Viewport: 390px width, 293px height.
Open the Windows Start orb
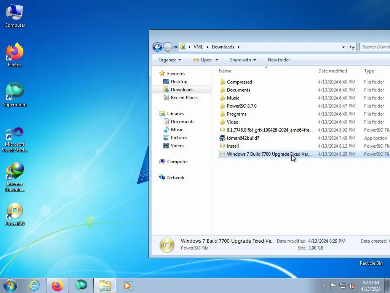tap(10, 285)
